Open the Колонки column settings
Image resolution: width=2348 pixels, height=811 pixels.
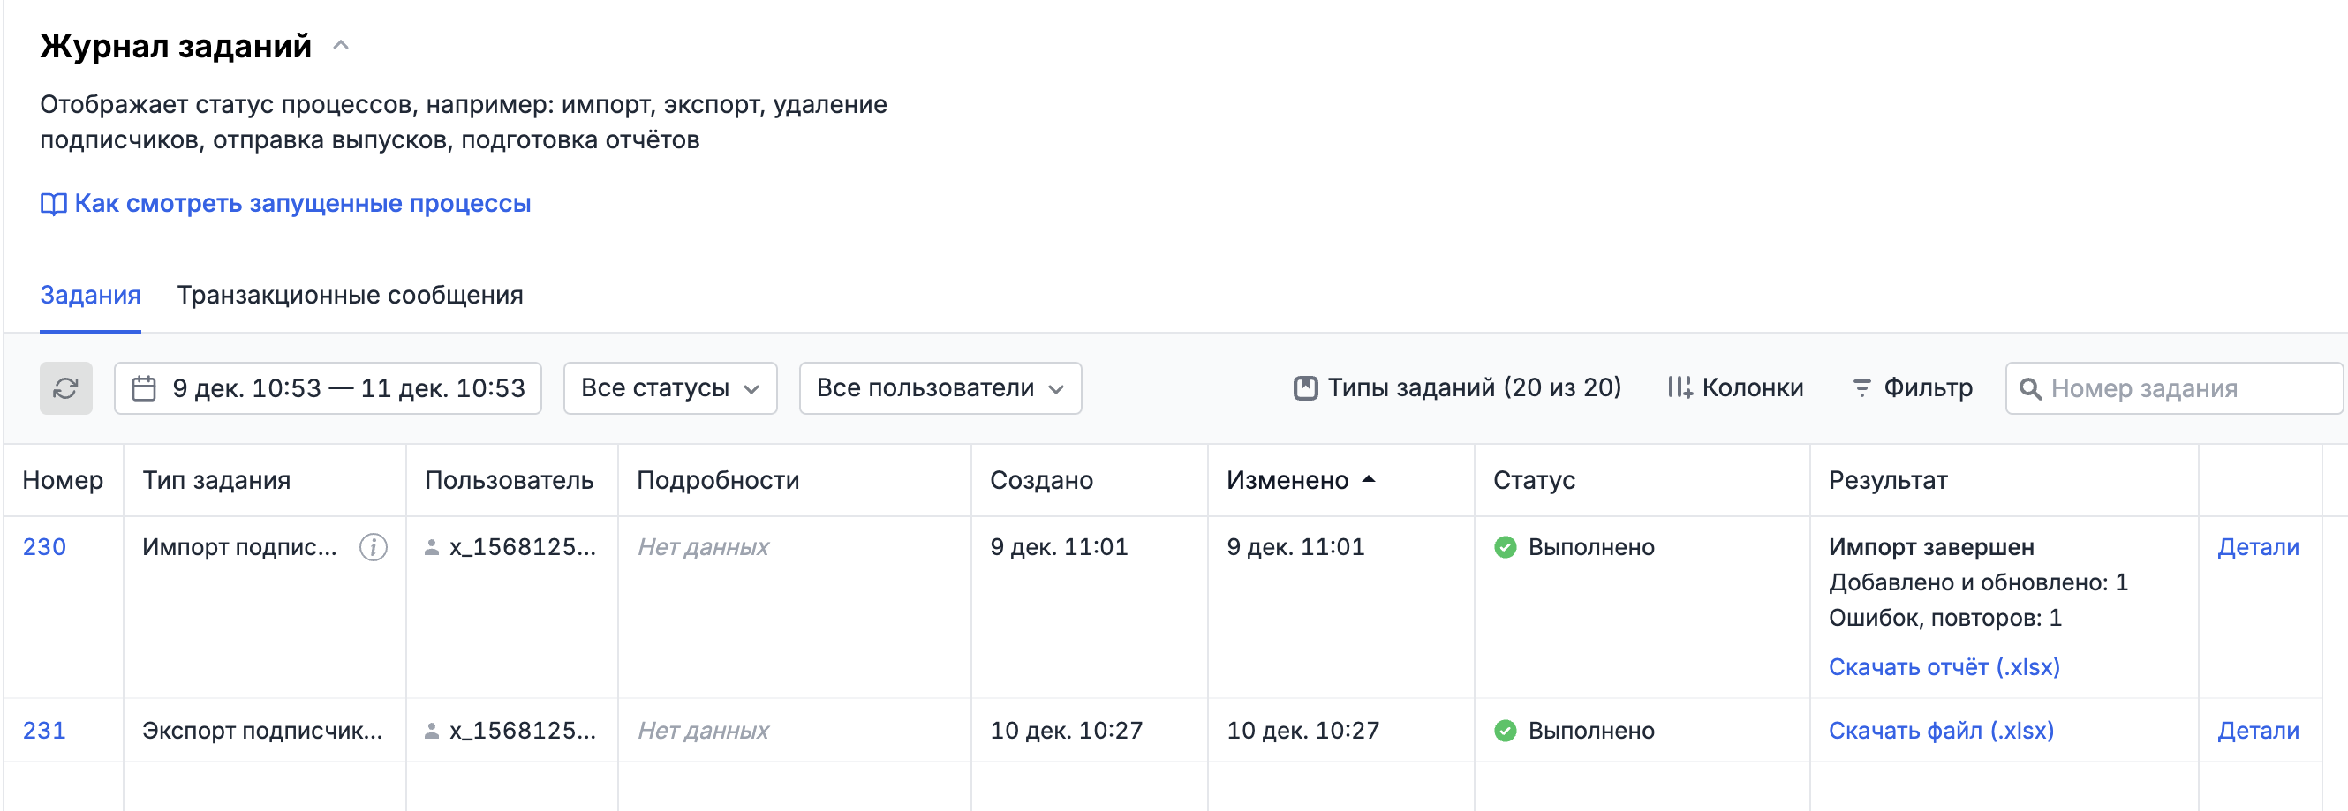click(1734, 388)
